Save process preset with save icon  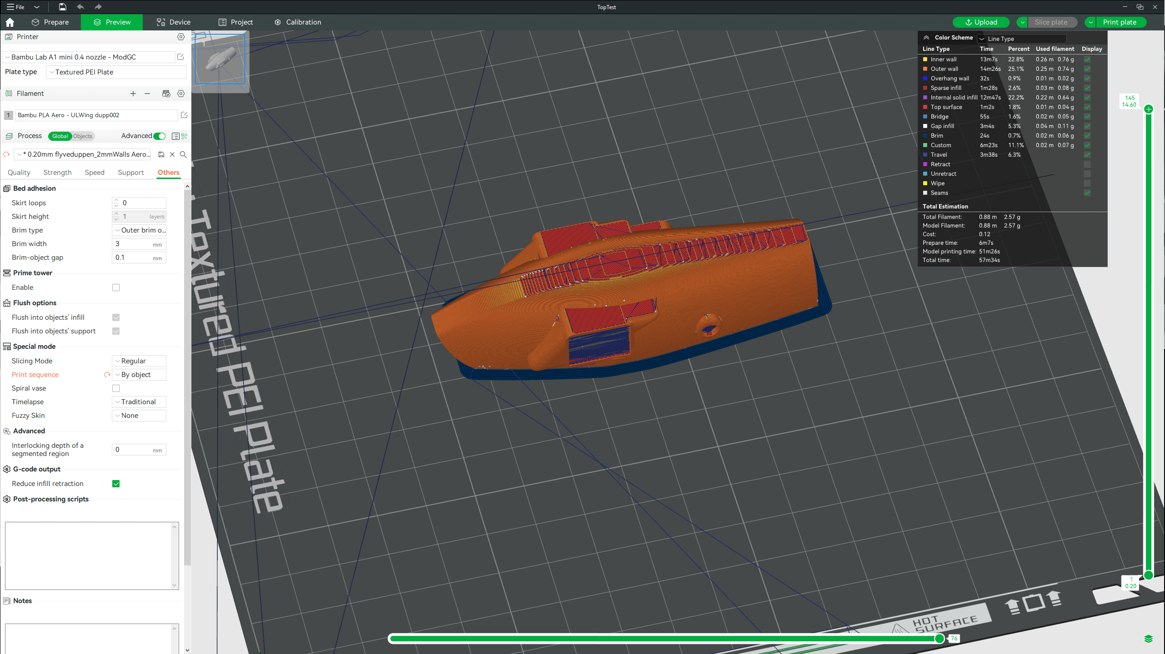161,154
